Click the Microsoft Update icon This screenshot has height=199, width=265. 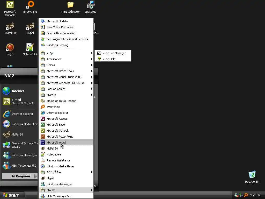tap(43, 21)
